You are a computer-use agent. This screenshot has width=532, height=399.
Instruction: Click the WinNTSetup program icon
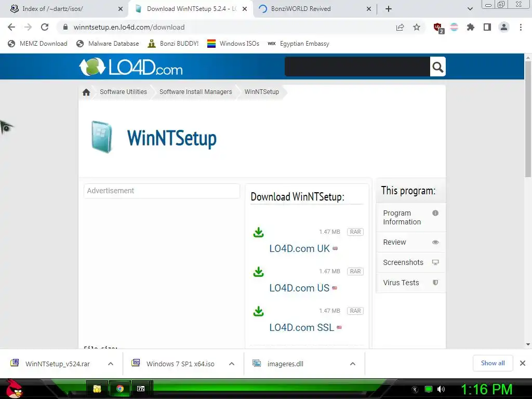click(101, 137)
